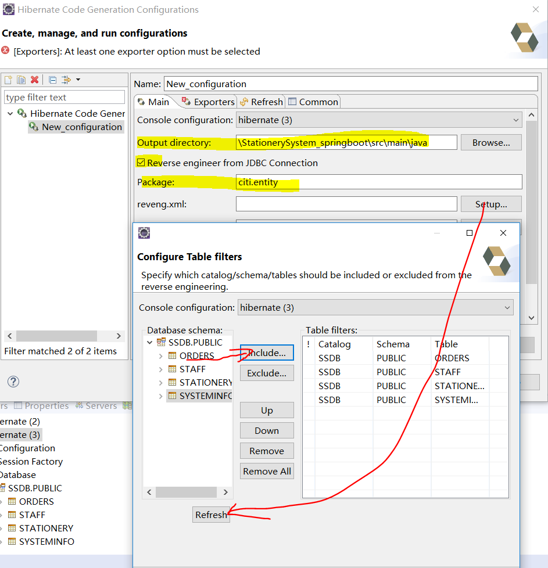Click Refresh button under Database schema
The width and height of the screenshot is (548, 568).
point(211,515)
